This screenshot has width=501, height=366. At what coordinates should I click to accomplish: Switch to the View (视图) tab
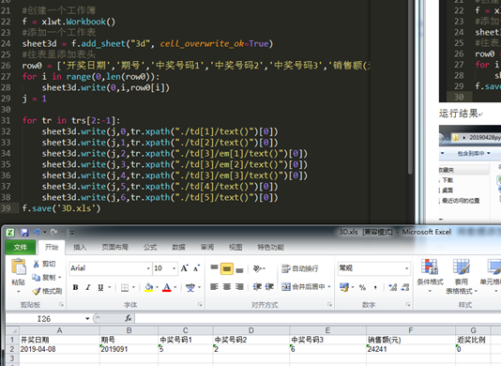pos(235,247)
